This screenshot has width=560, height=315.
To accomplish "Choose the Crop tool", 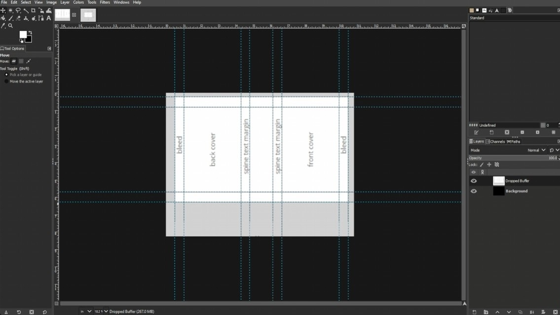I will coord(33,10).
